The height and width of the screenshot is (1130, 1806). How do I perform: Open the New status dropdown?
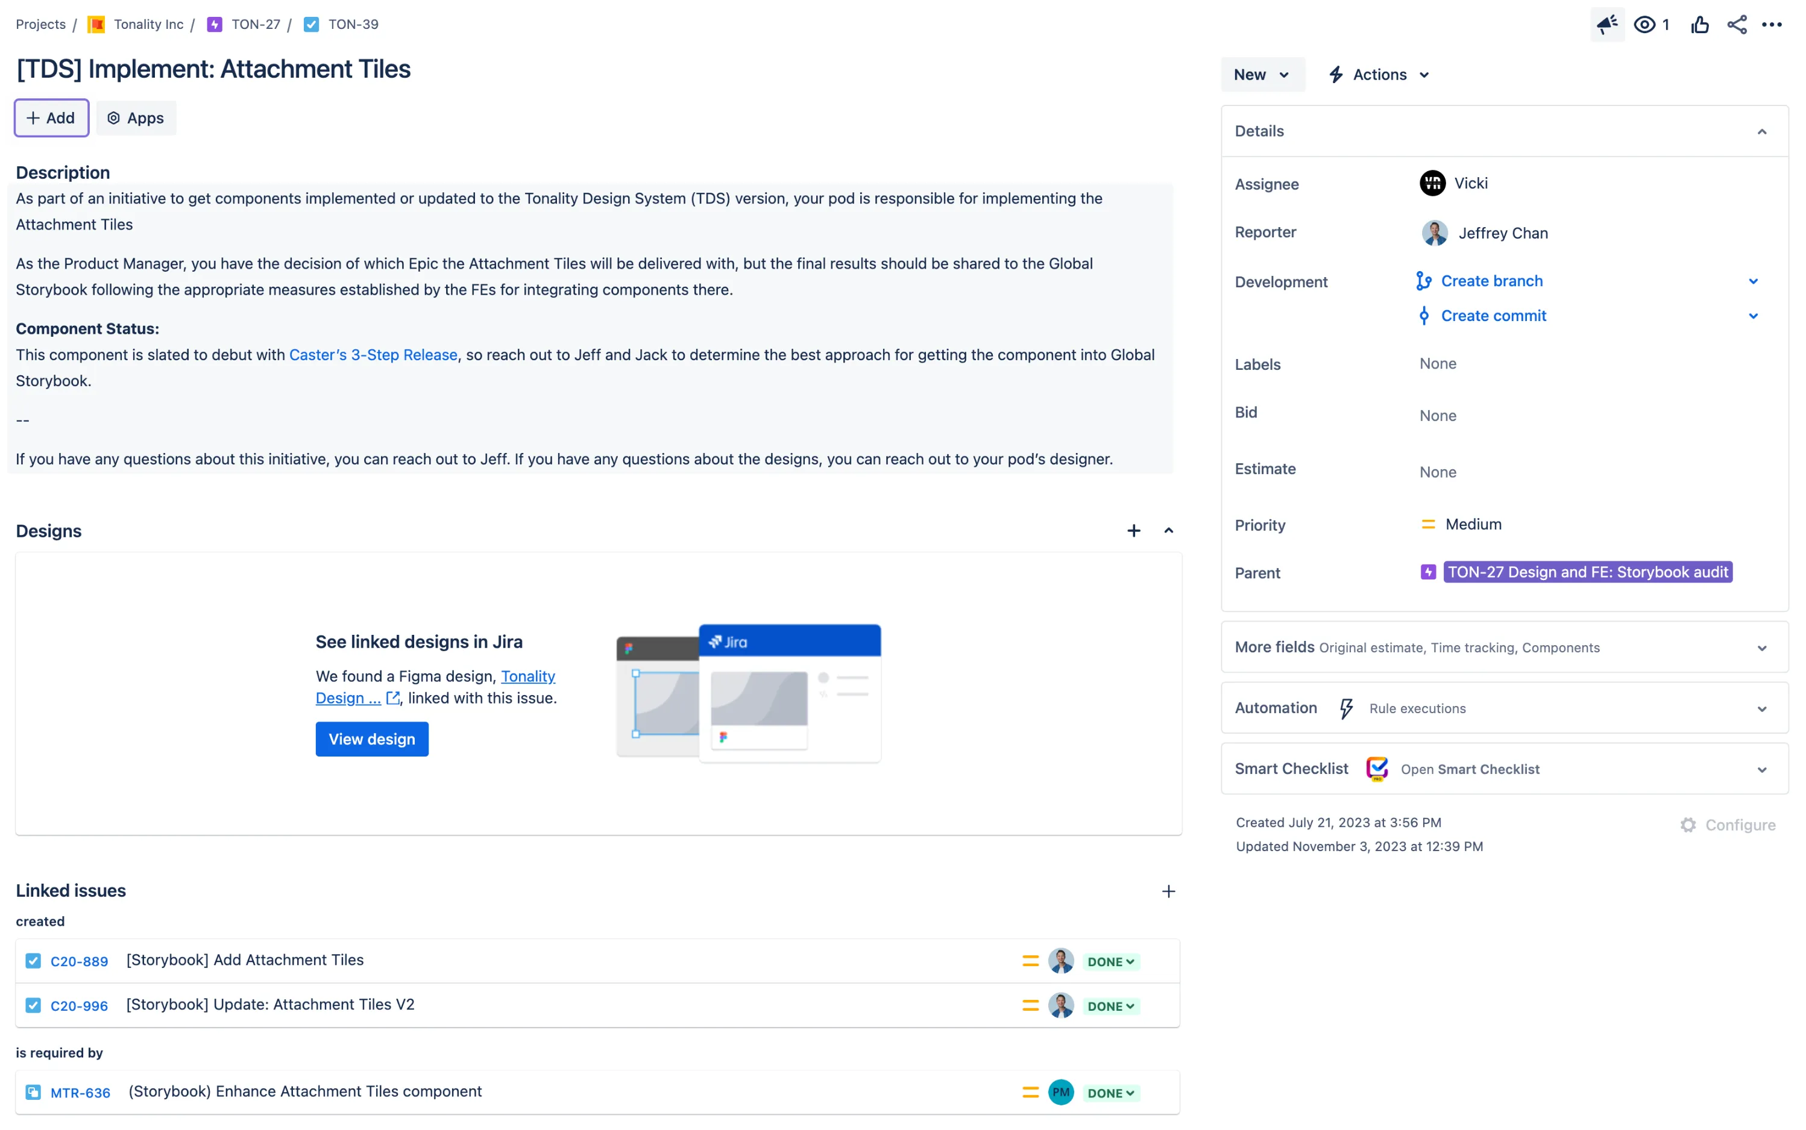click(1262, 75)
